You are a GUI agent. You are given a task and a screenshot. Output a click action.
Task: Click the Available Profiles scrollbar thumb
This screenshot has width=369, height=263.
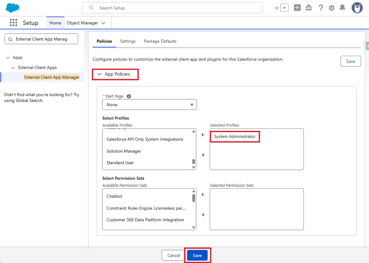pos(193,162)
